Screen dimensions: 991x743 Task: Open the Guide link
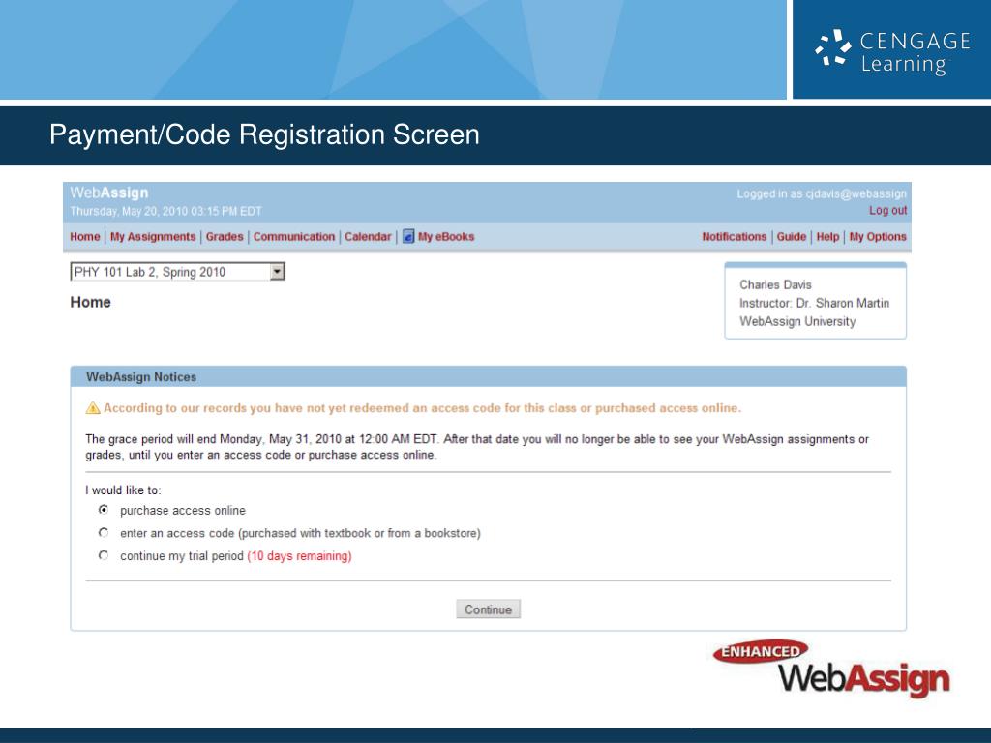792,236
